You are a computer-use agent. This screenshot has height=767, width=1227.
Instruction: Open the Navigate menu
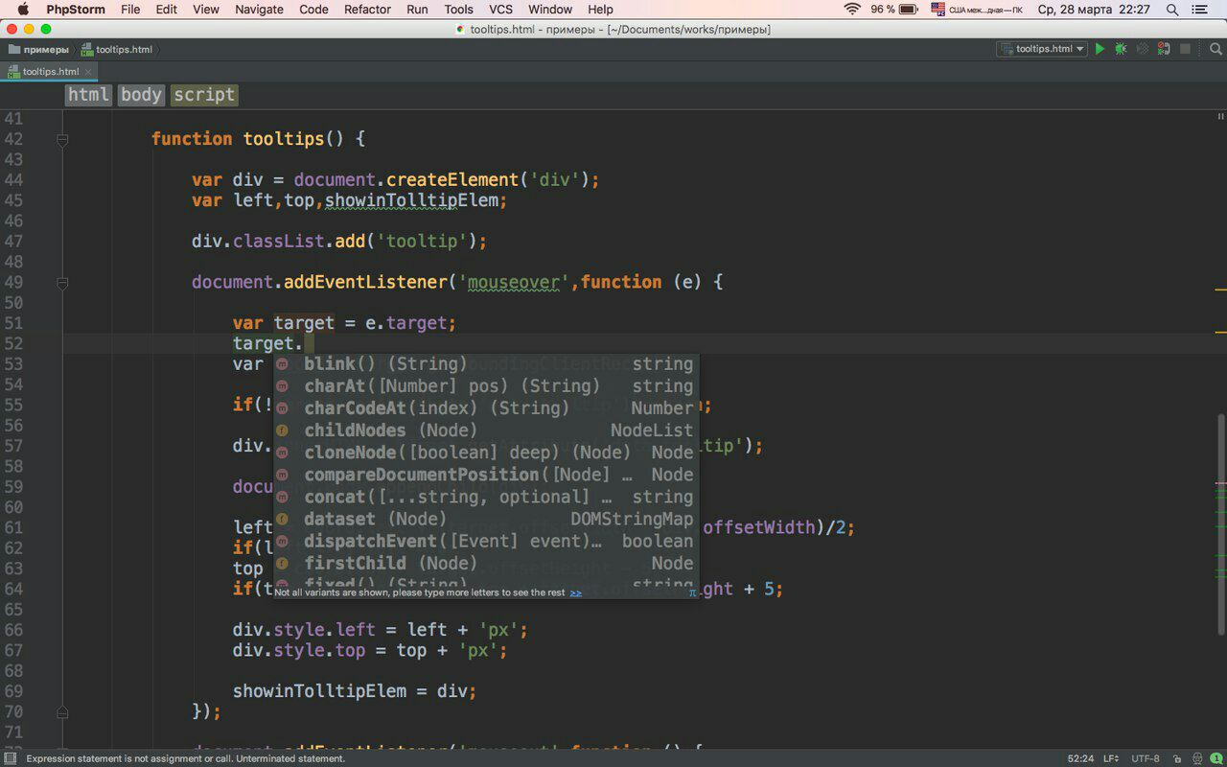click(x=259, y=10)
